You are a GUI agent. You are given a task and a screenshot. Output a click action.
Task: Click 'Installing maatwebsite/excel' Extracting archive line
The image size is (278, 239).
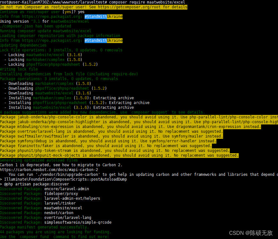(x=69, y=108)
